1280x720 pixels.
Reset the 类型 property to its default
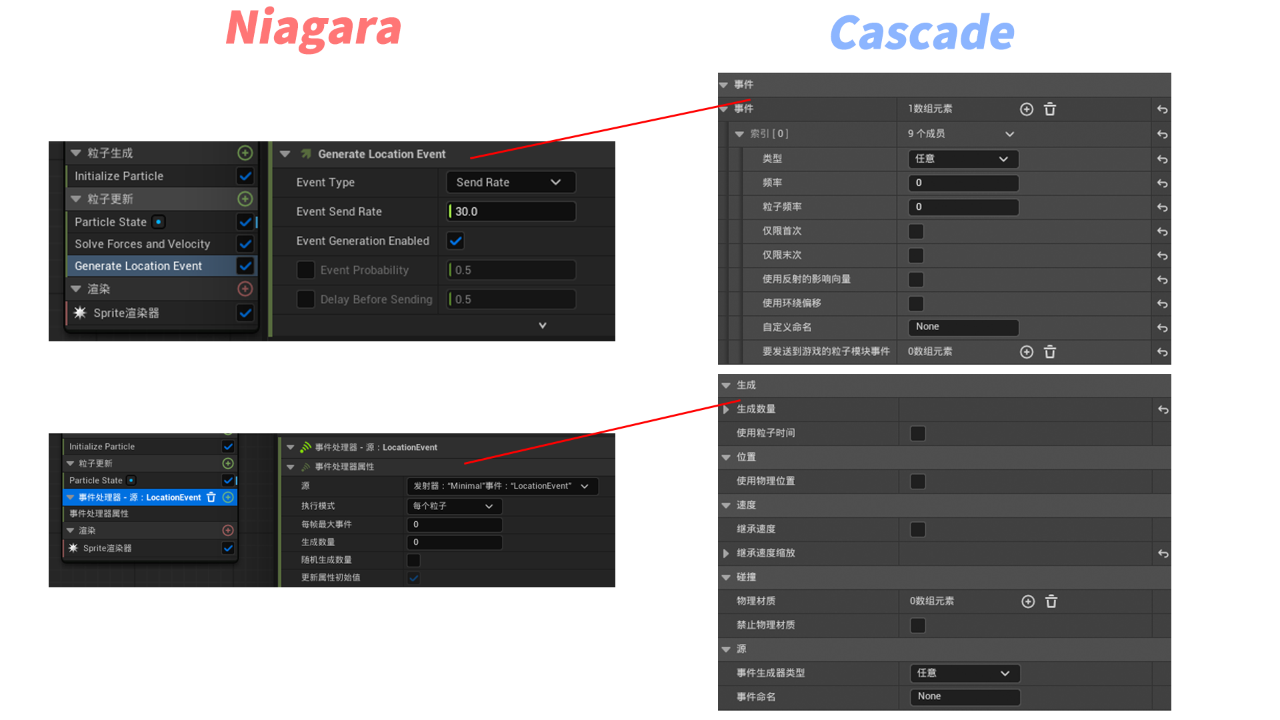pyautogui.click(x=1162, y=159)
